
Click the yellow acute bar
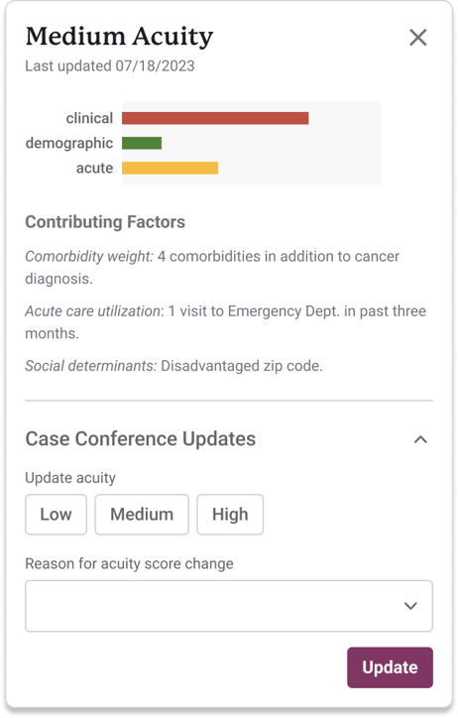tap(170, 168)
